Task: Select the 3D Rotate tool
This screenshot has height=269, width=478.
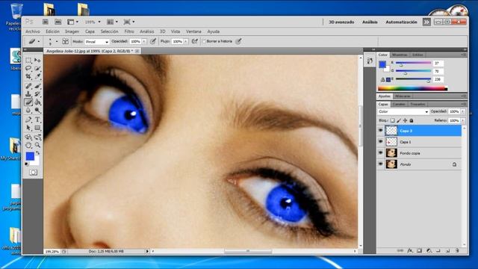Action: point(28,137)
